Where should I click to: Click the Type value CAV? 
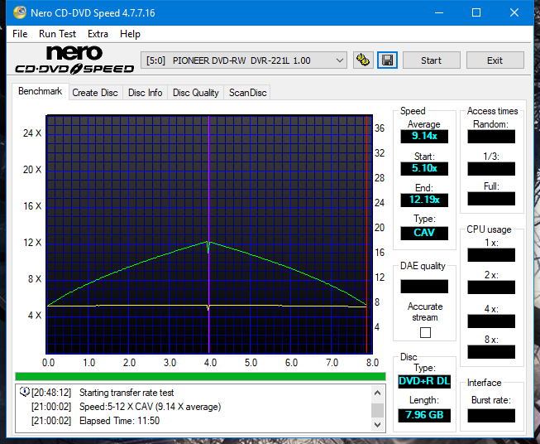tap(424, 233)
